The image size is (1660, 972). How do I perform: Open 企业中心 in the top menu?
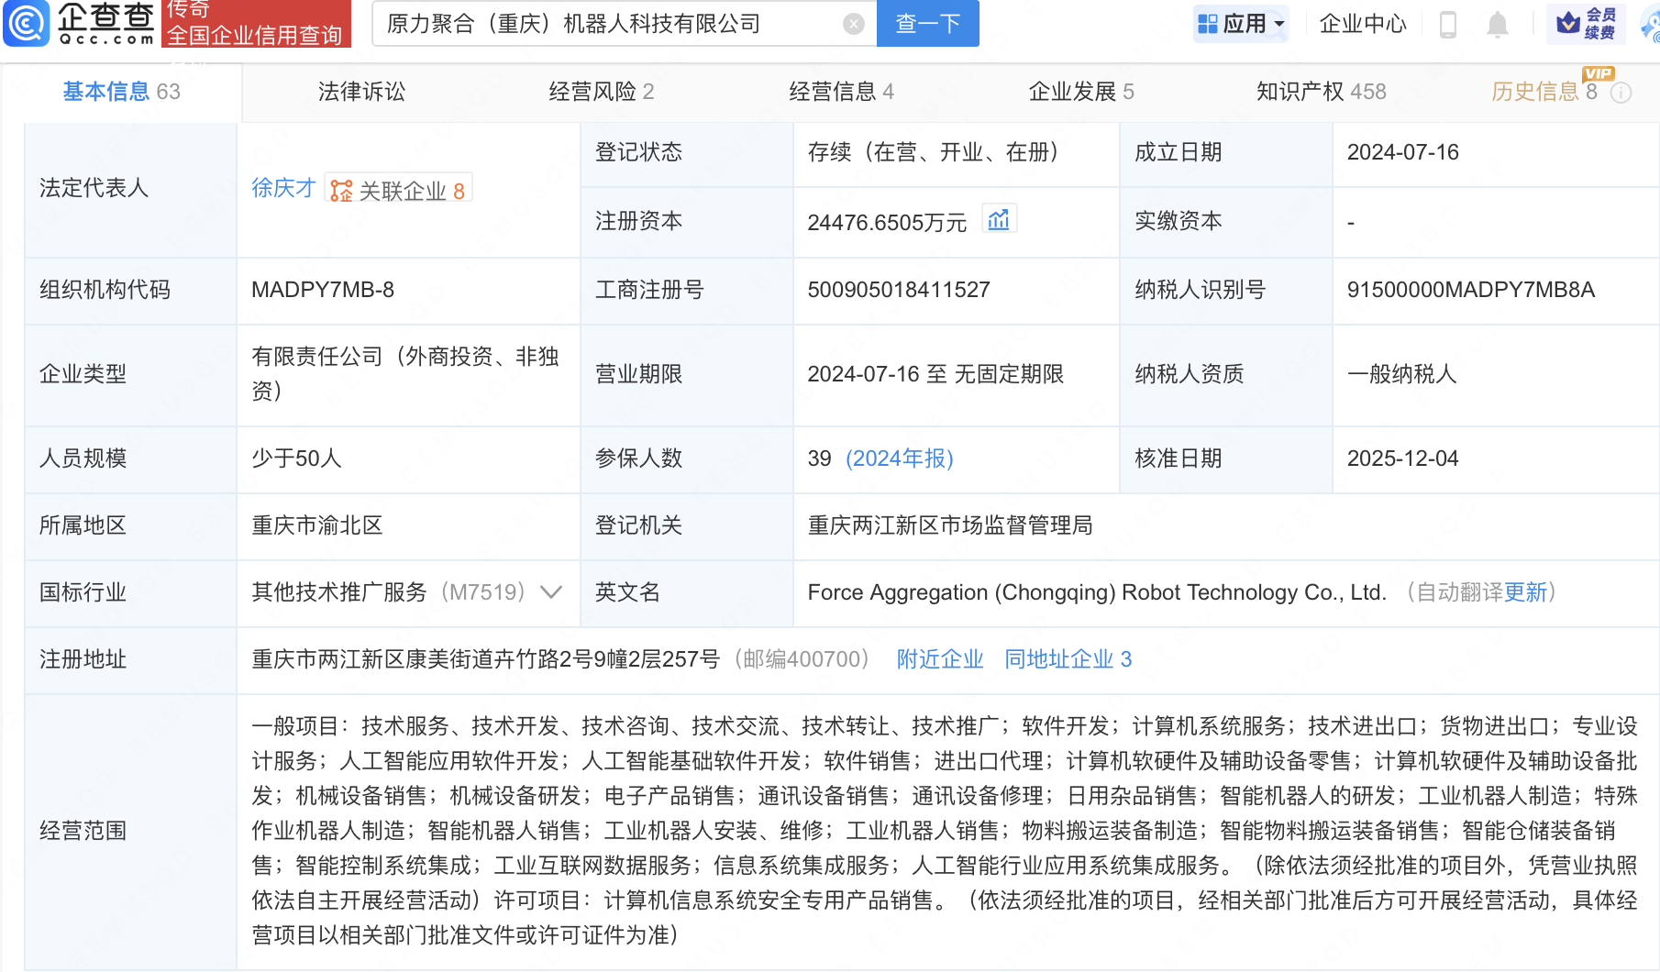coord(1363,24)
